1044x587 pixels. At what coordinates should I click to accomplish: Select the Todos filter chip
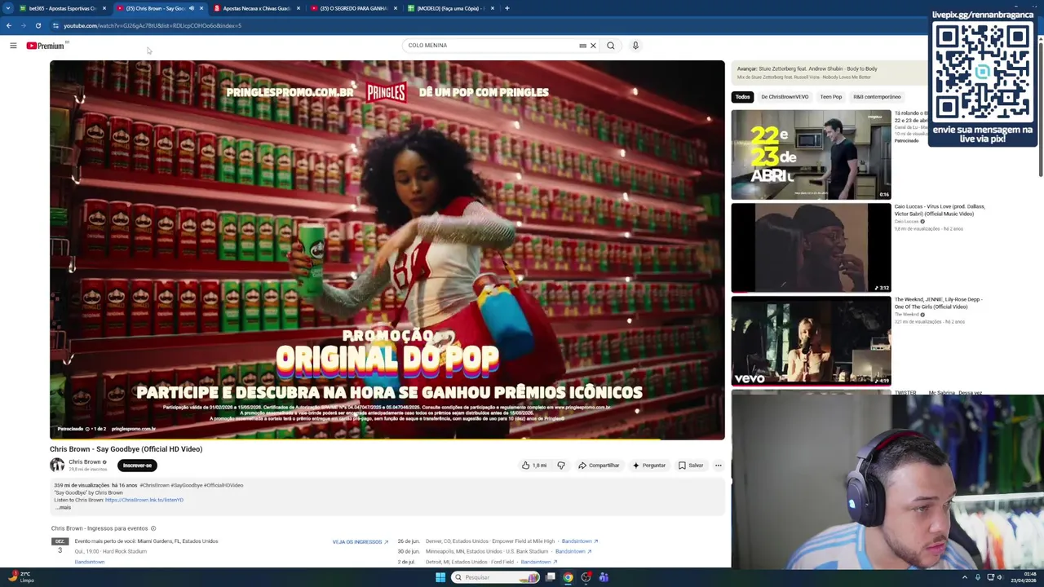pos(742,97)
